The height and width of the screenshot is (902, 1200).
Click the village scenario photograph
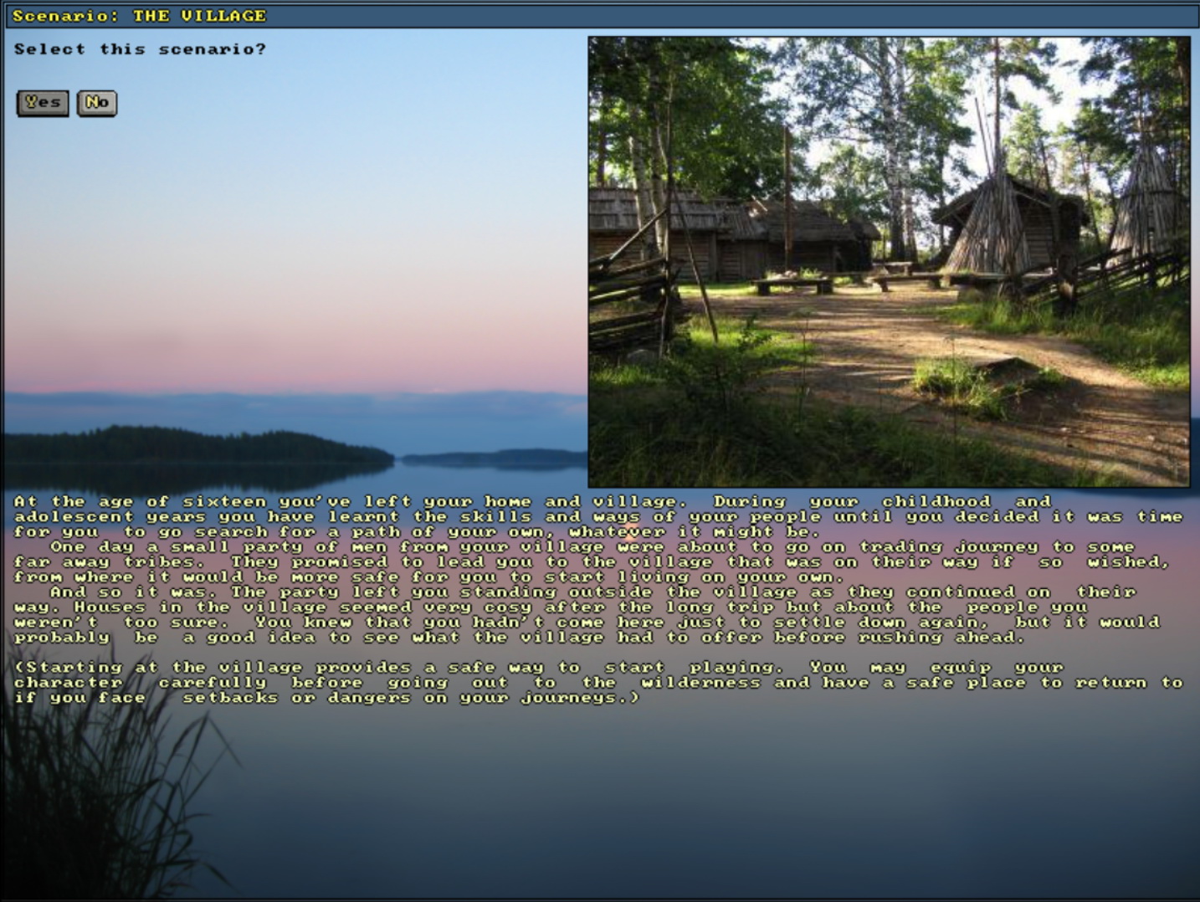coord(888,261)
